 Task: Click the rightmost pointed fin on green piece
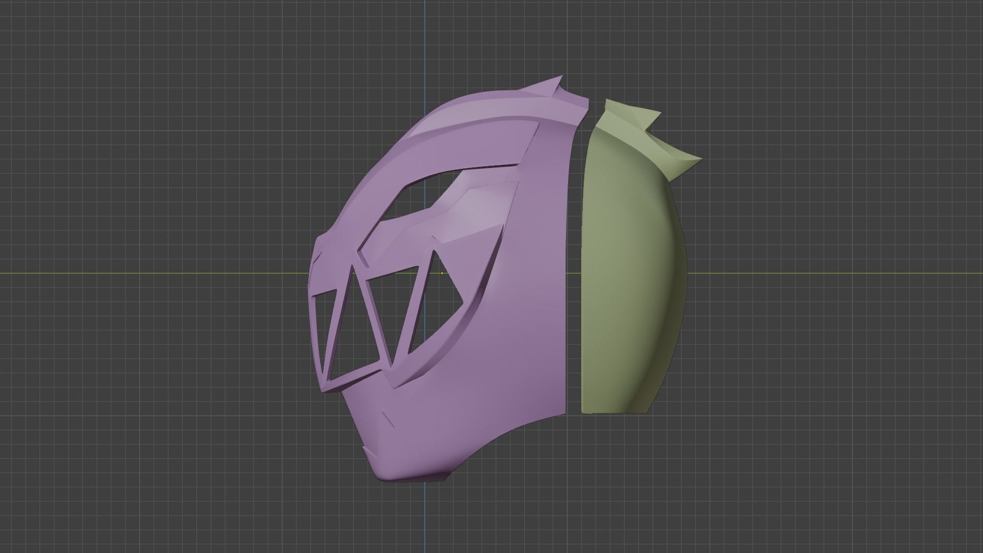coord(690,159)
